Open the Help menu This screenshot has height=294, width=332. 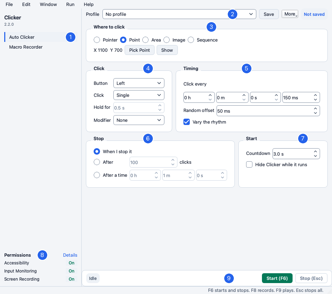[x=88, y=4]
